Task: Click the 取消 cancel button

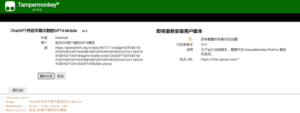Action: (61, 76)
